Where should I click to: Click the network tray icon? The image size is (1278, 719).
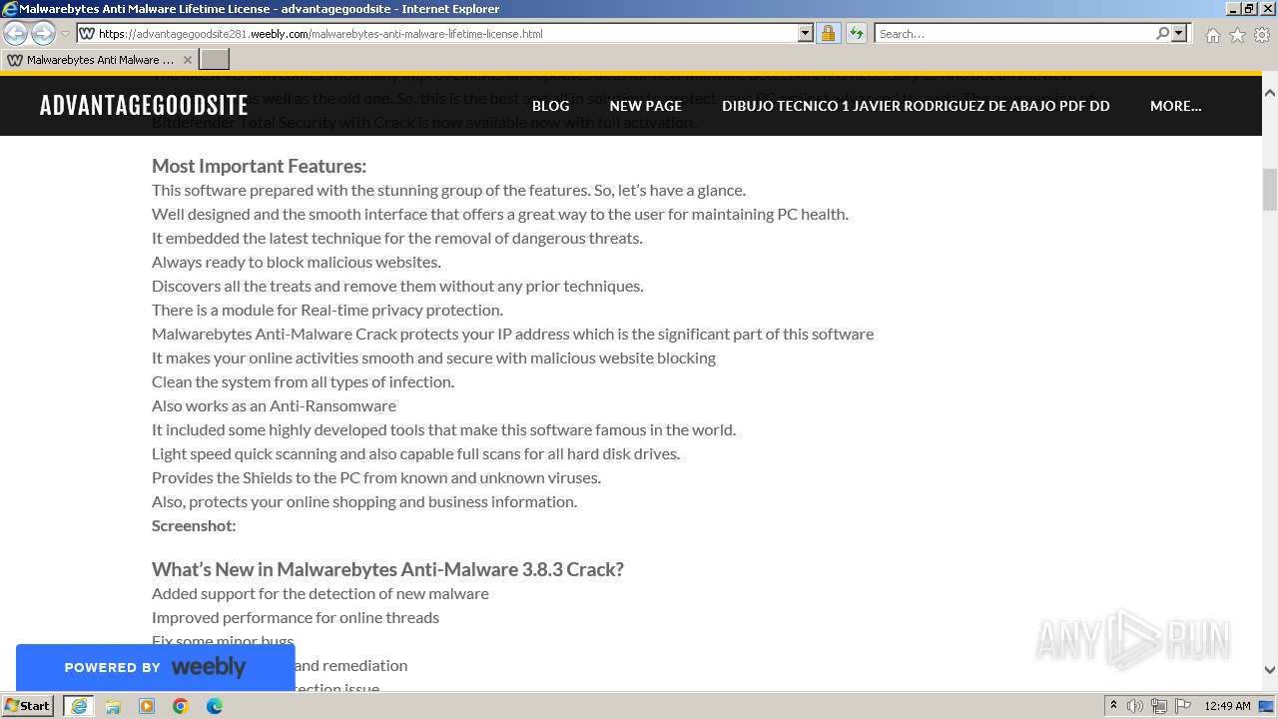coord(1159,706)
